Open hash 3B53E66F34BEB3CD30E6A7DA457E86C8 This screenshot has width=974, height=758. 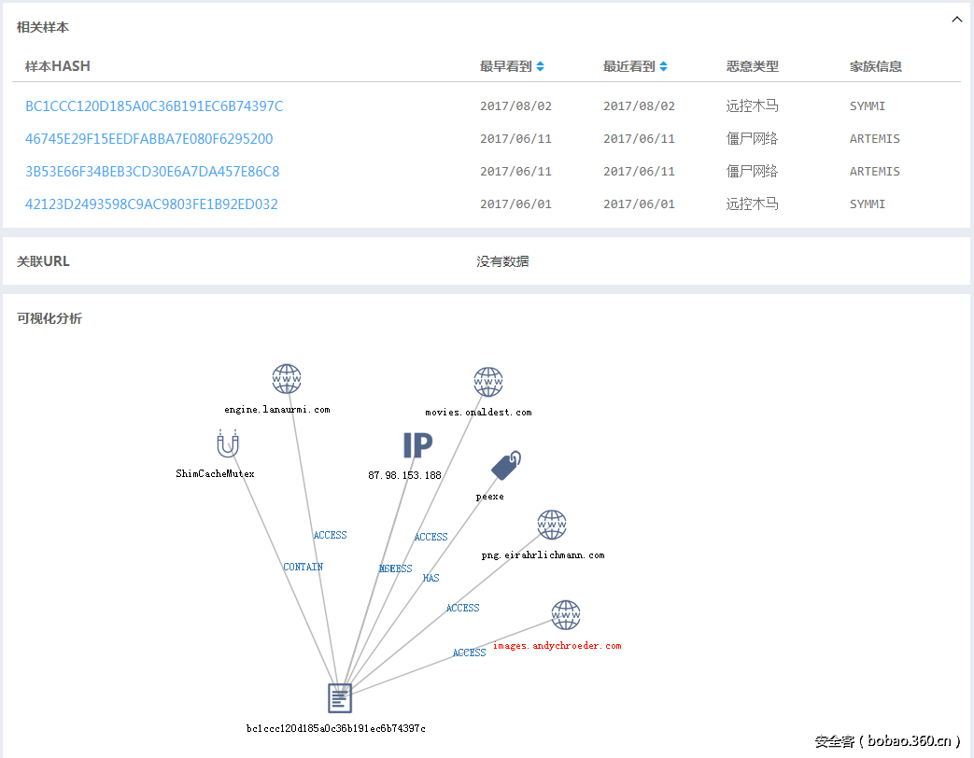click(x=152, y=172)
